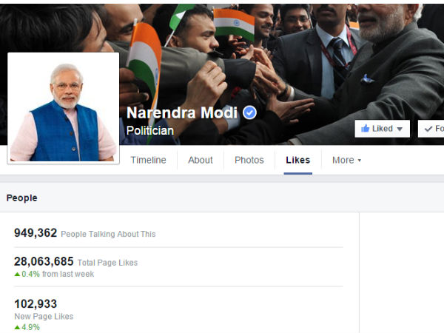Image resolution: width=444 pixels, height=333 pixels.
Task: Click the 28,063,685 Total Page Likes stat
Action: [76, 262]
